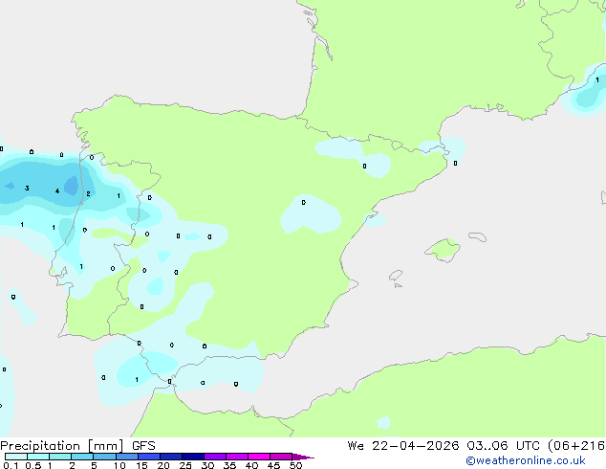
Task: Click the pointed arrow end of the color scale
Action: pyautogui.click(x=303, y=457)
